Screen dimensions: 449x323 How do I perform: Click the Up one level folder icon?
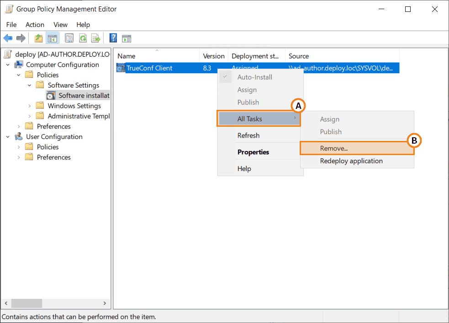39,38
